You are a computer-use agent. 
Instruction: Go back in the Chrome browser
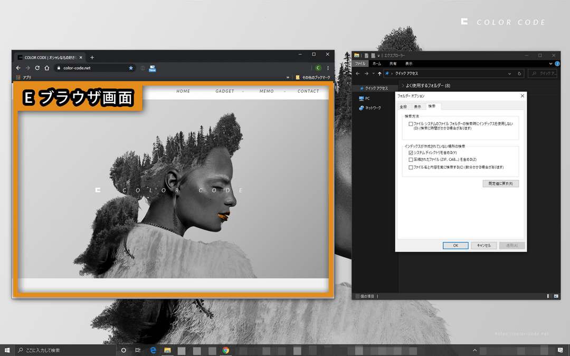tap(18, 68)
